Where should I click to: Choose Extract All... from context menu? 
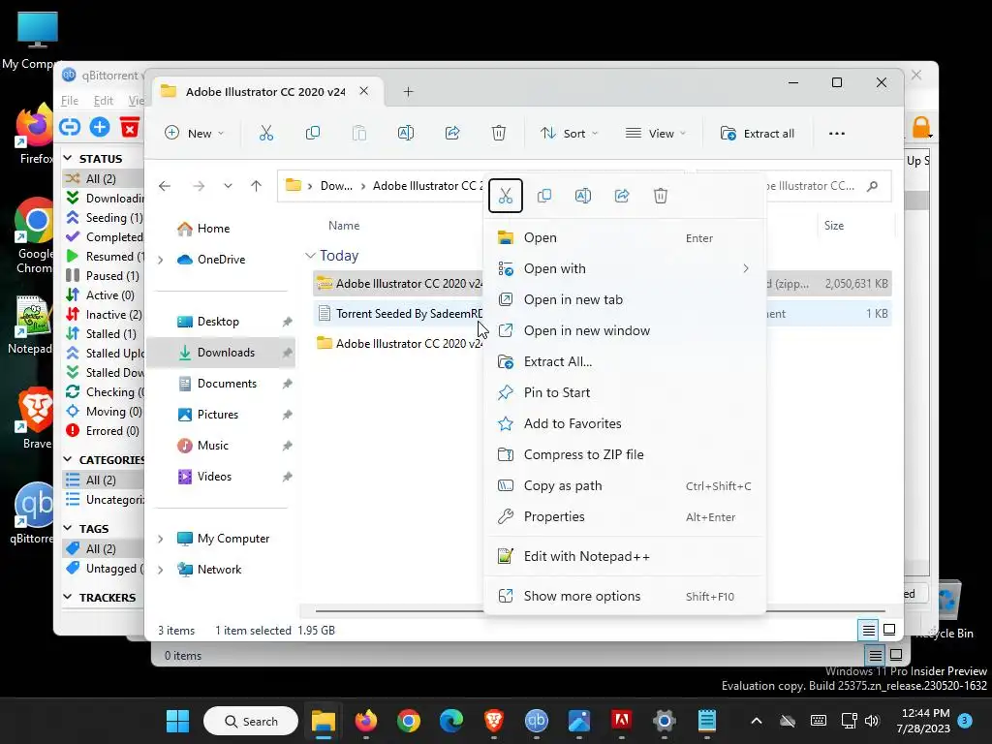pyautogui.click(x=625, y=362)
